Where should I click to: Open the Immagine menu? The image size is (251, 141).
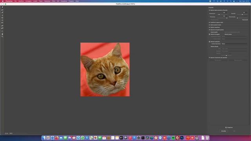coord(29,1)
